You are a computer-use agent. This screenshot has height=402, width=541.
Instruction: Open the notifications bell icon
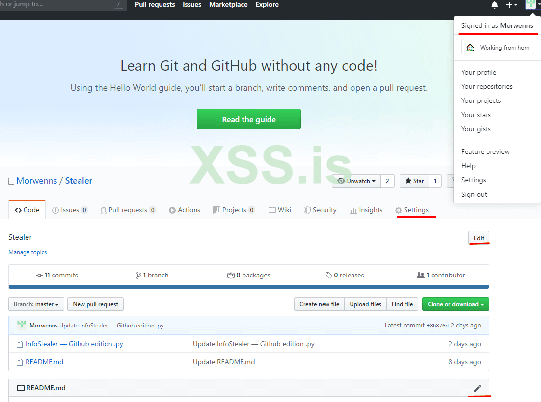494,5
